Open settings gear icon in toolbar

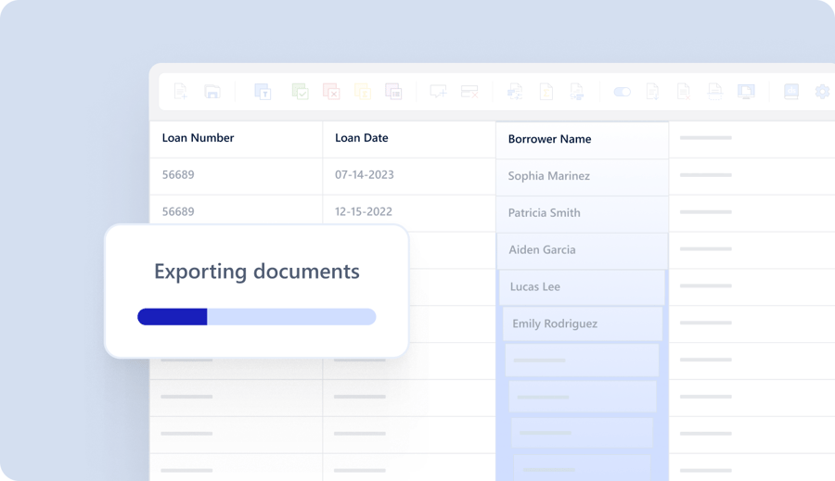click(x=823, y=92)
